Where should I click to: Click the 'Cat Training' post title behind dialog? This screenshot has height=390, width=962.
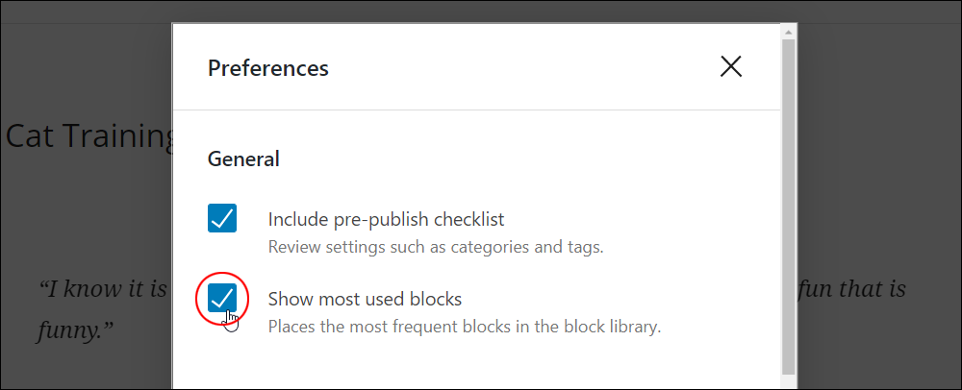click(x=89, y=136)
